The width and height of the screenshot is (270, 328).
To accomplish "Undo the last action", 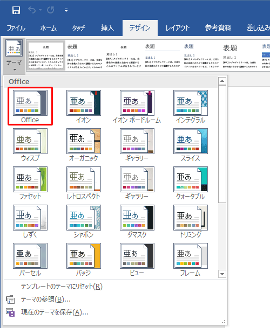I will tap(32, 10).
